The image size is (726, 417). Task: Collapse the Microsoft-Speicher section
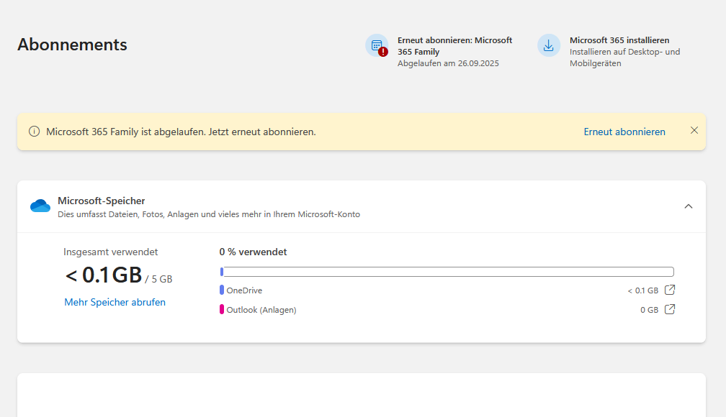click(x=689, y=206)
